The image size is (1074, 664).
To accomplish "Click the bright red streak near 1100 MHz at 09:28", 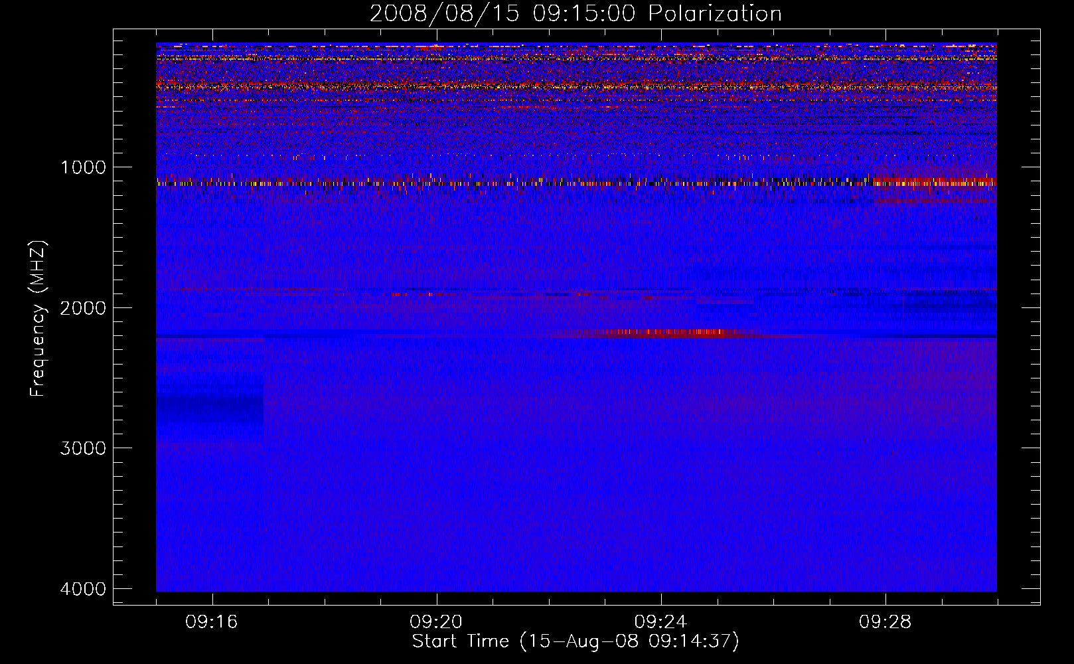I will pos(935,181).
